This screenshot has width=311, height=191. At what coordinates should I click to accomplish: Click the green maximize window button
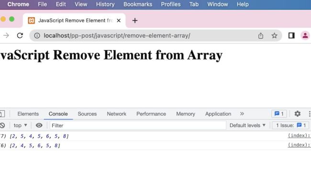[x=11, y=19]
